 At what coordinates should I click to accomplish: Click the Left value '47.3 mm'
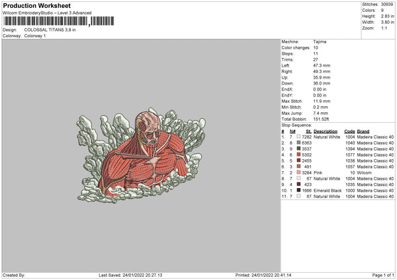pos(322,65)
